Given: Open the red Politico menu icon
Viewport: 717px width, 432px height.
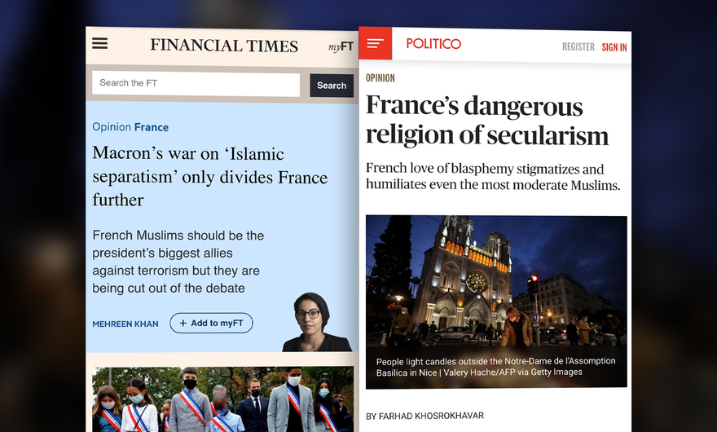Looking at the screenshot, I should [x=376, y=43].
